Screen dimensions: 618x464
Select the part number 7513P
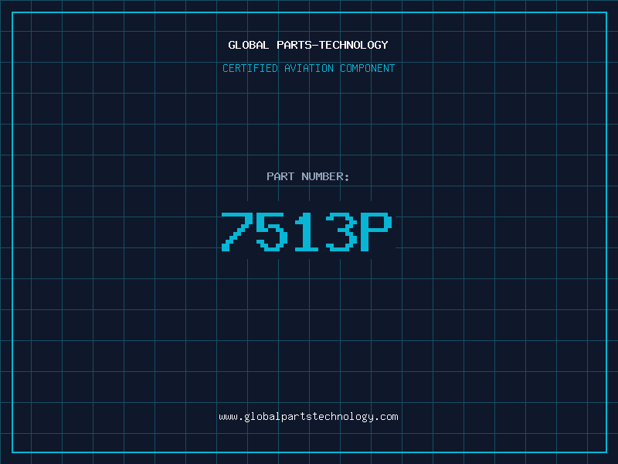tap(307, 231)
